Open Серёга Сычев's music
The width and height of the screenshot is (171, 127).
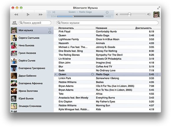[32, 61]
